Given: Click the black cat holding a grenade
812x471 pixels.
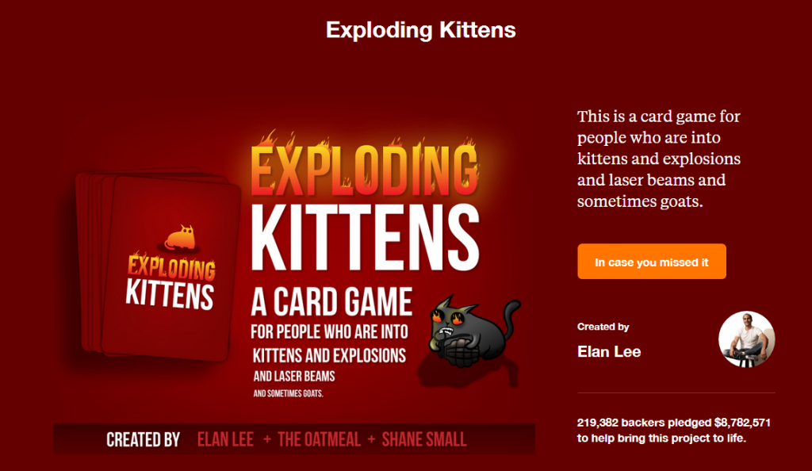Looking at the screenshot, I should (473, 331).
